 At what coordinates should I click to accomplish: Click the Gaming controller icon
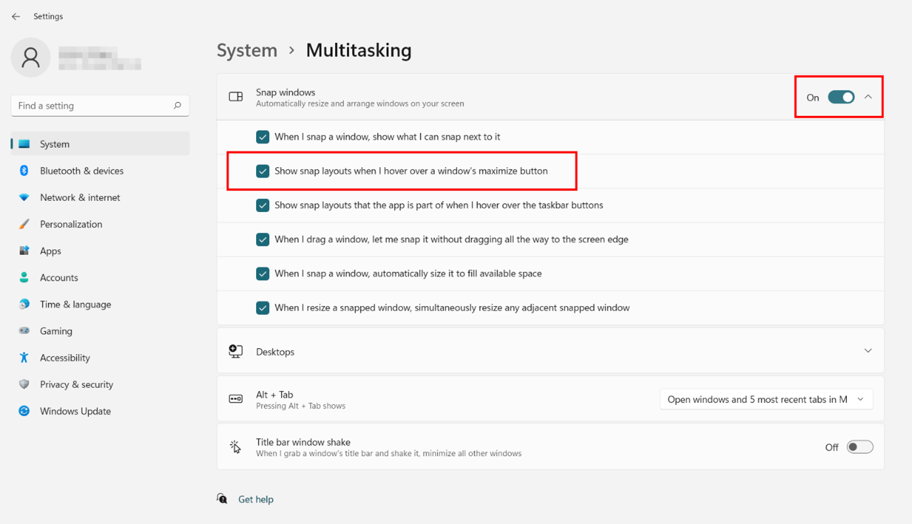[x=24, y=330]
